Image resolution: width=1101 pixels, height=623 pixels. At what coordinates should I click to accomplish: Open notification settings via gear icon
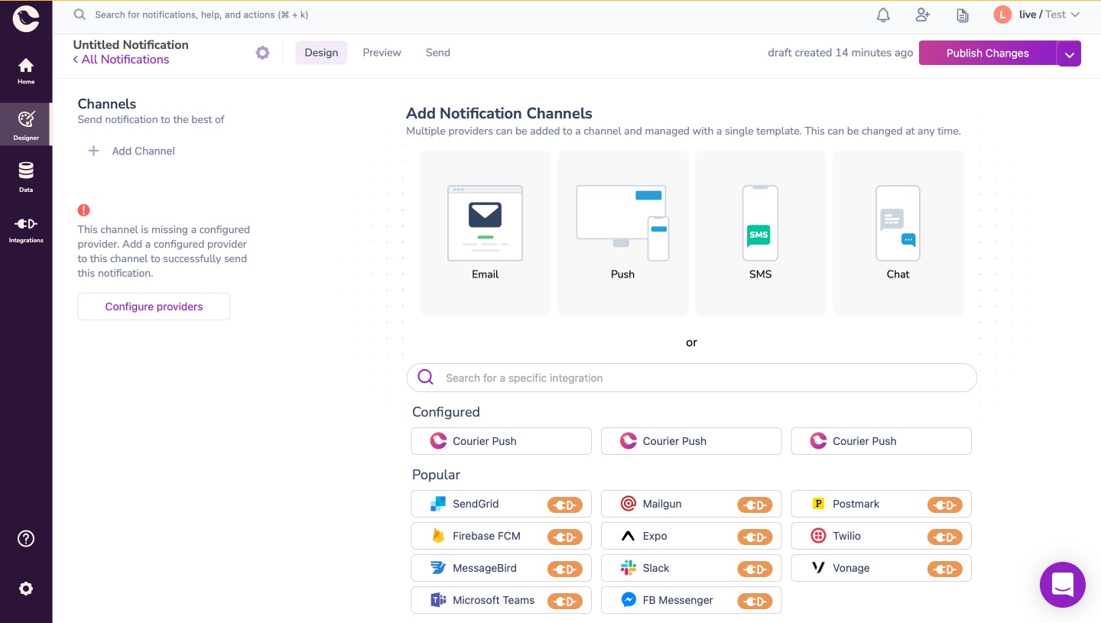click(x=262, y=53)
